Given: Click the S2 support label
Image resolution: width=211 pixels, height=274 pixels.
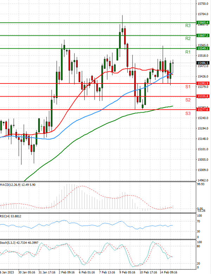Looking at the screenshot, I should coord(188,100).
